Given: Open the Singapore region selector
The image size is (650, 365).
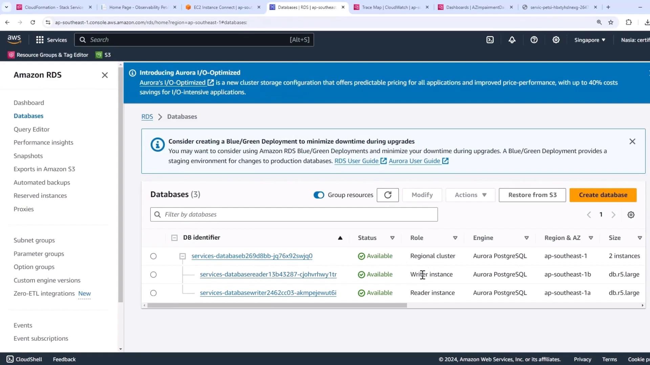Looking at the screenshot, I should [589, 40].
